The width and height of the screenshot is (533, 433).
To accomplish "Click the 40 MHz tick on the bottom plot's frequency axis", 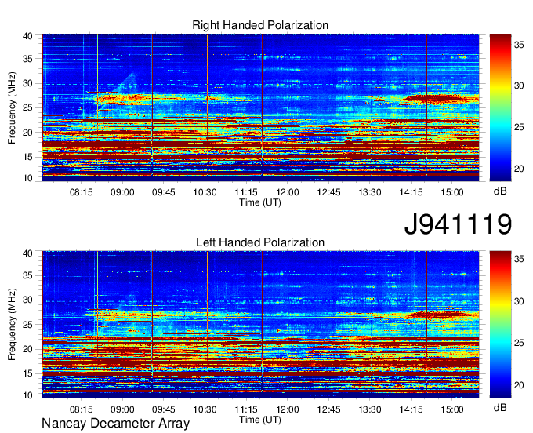I will 27,253.
